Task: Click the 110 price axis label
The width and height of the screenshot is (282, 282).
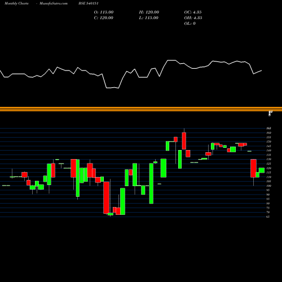Action: point(268,177)
